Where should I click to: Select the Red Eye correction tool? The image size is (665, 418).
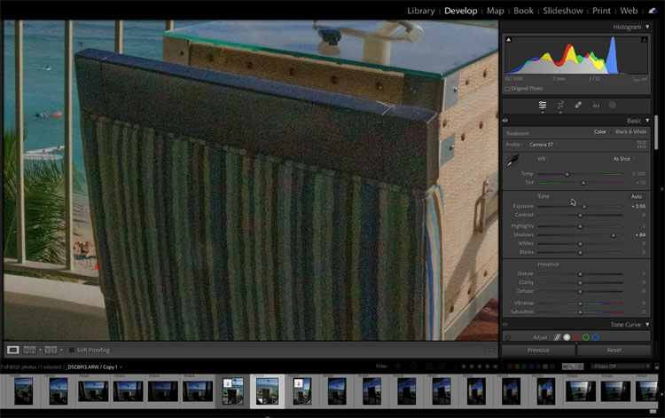pos(595,105)
